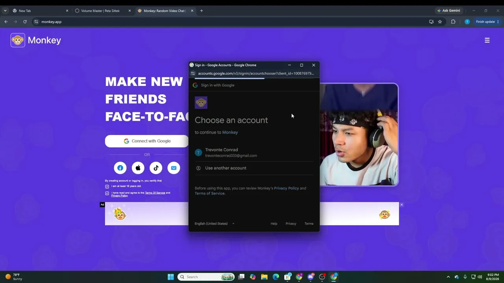The height and width of the screenshot is (283, 504).
Task: Open Terms of Service link in sign-in popup
Action: [x=209, y=193]
